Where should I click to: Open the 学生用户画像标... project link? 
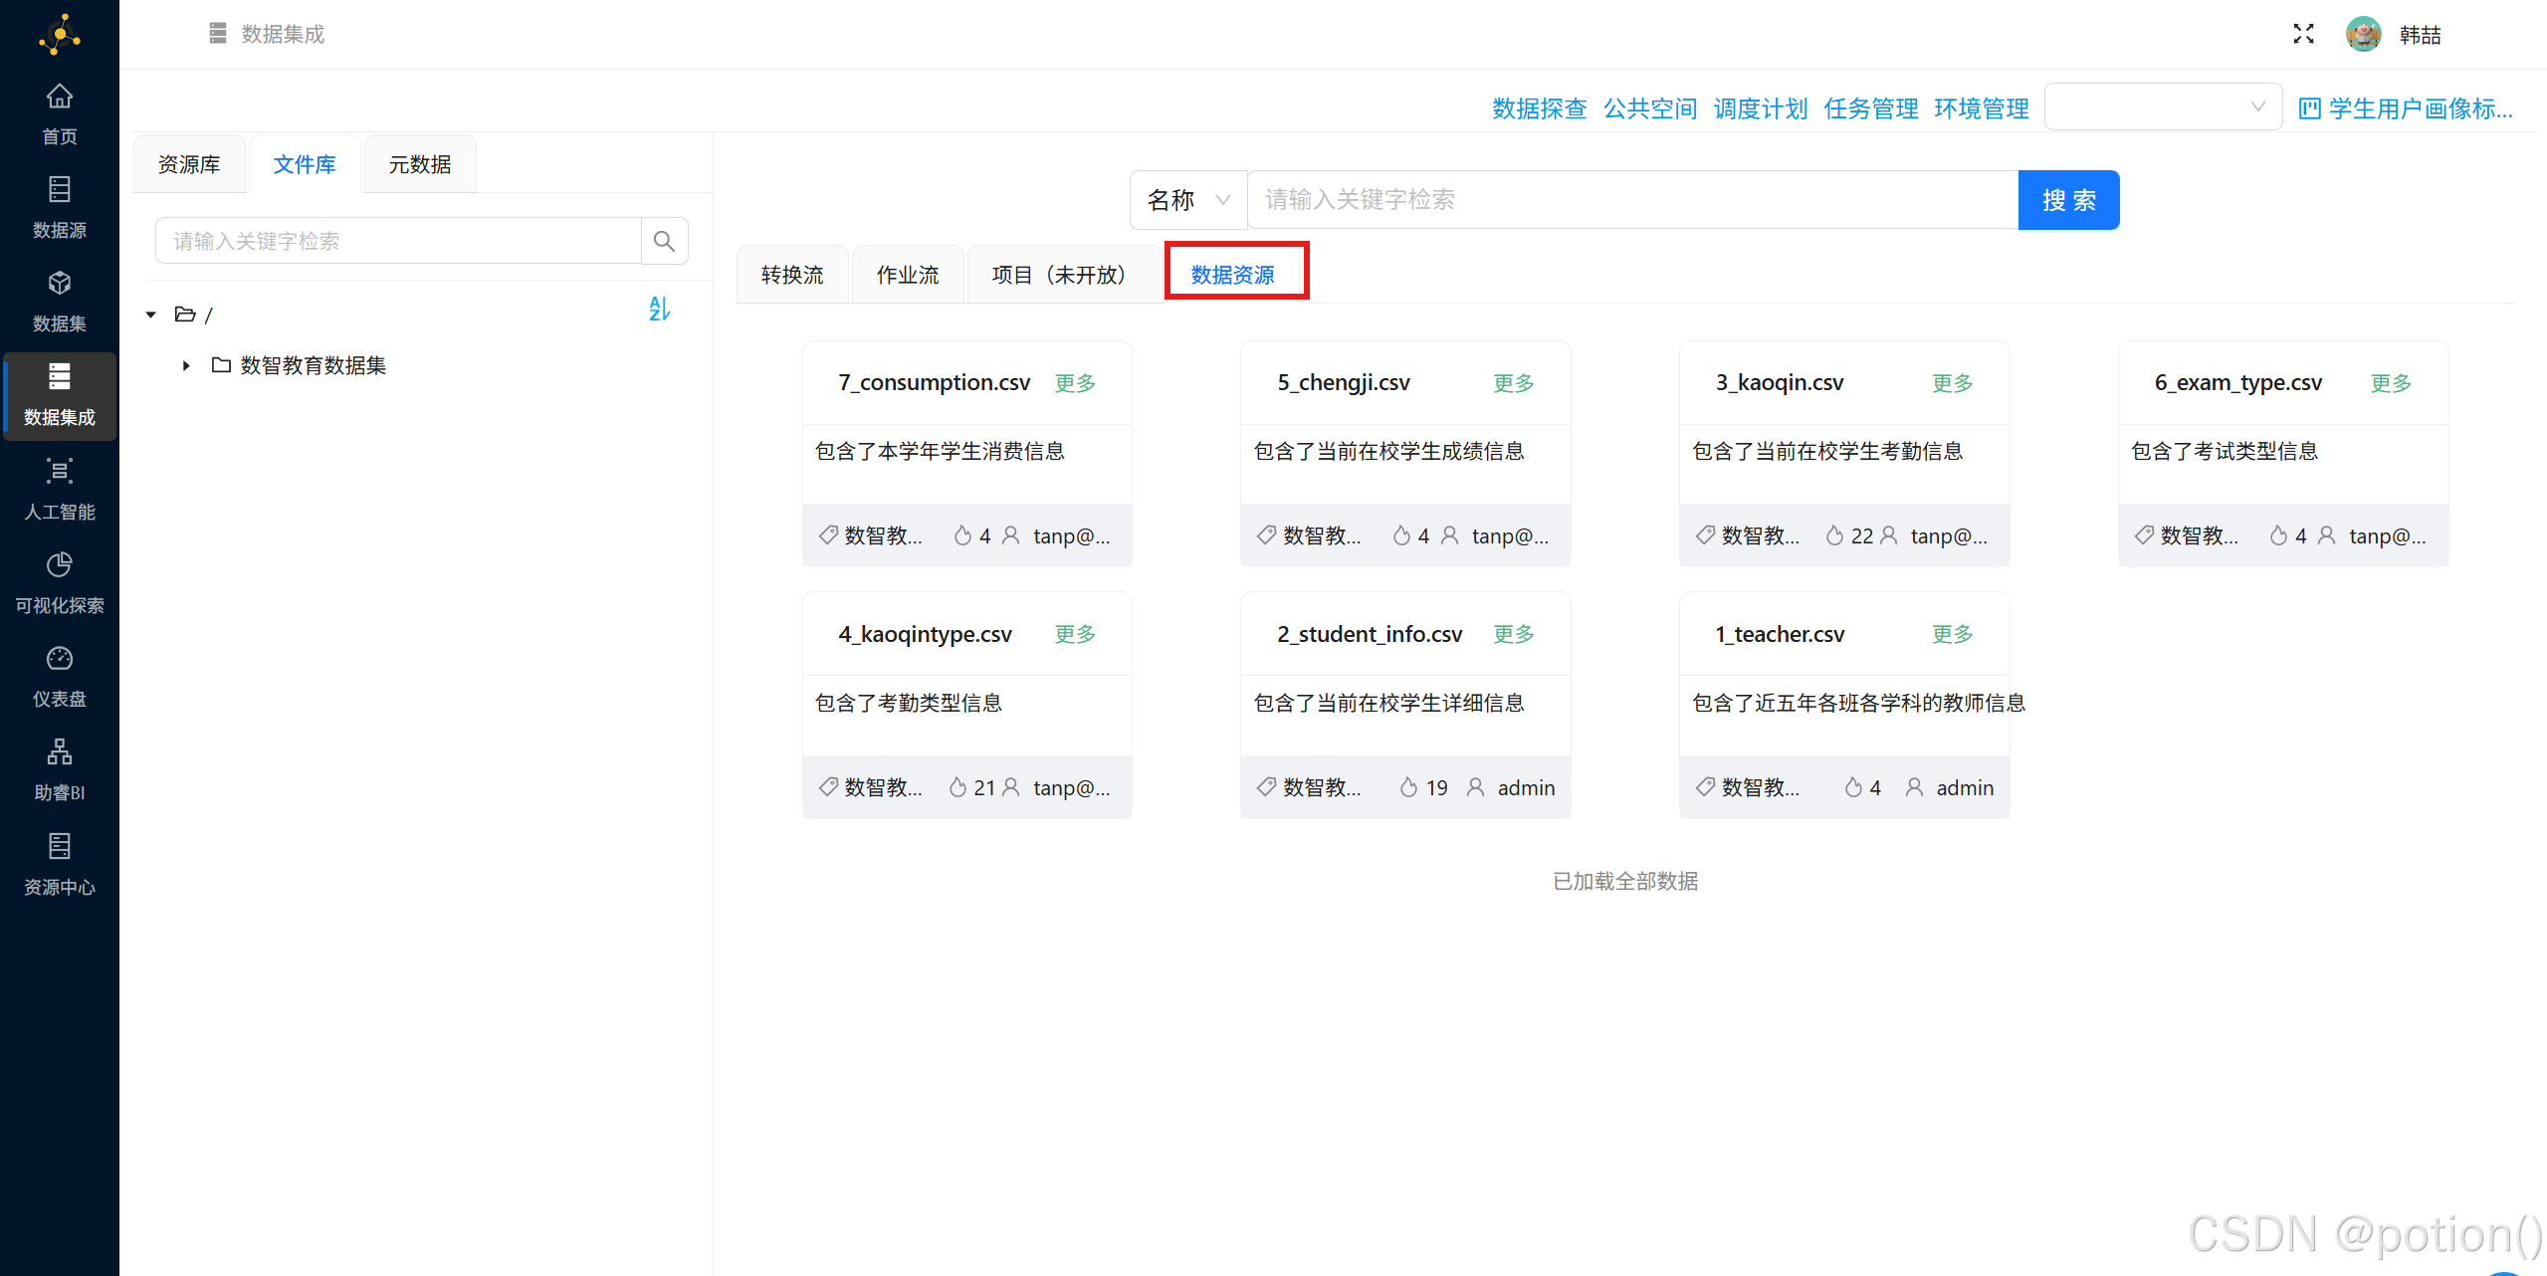[x=2407, y=108]
